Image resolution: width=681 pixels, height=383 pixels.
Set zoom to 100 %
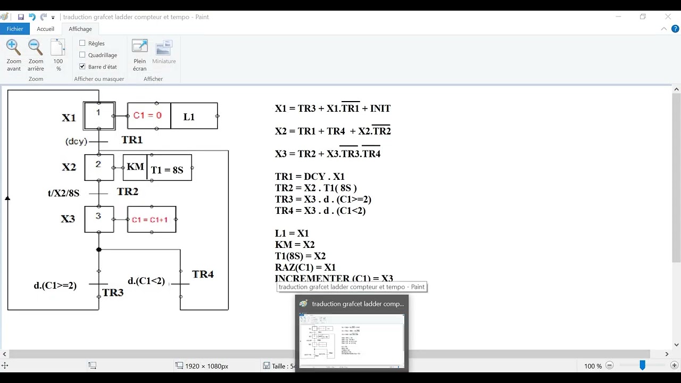coord(58,55)
